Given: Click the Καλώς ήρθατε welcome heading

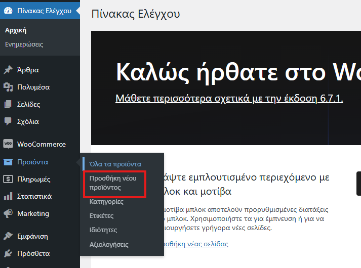Looking at the screenshot, I should [238, 72].
